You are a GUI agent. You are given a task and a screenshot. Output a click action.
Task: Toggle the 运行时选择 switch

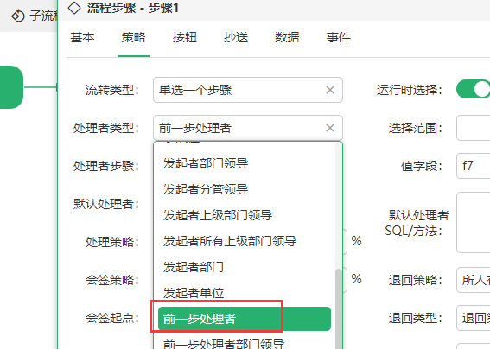tap(473, 90)
